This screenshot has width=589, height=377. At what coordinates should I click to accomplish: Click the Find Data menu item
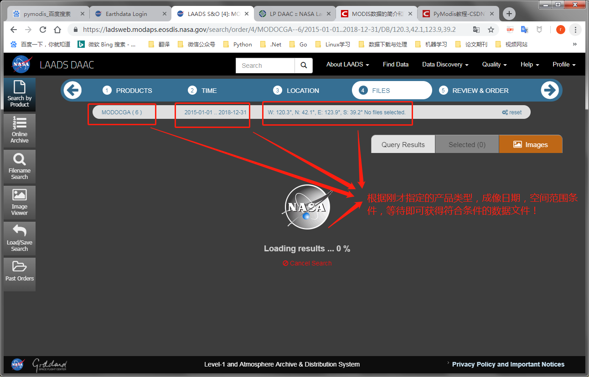pyautogui.click(x=395, y=65)
